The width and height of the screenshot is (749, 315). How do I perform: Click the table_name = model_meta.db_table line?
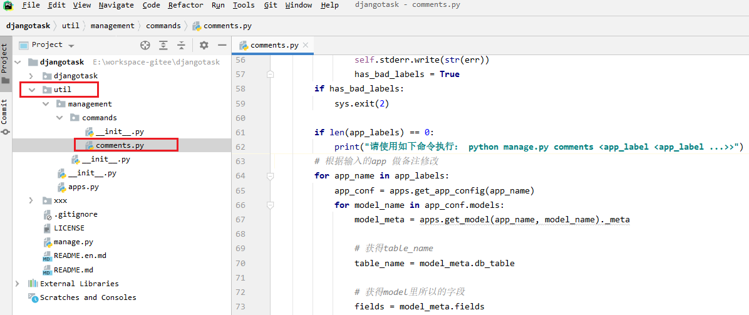coord(434,263)
